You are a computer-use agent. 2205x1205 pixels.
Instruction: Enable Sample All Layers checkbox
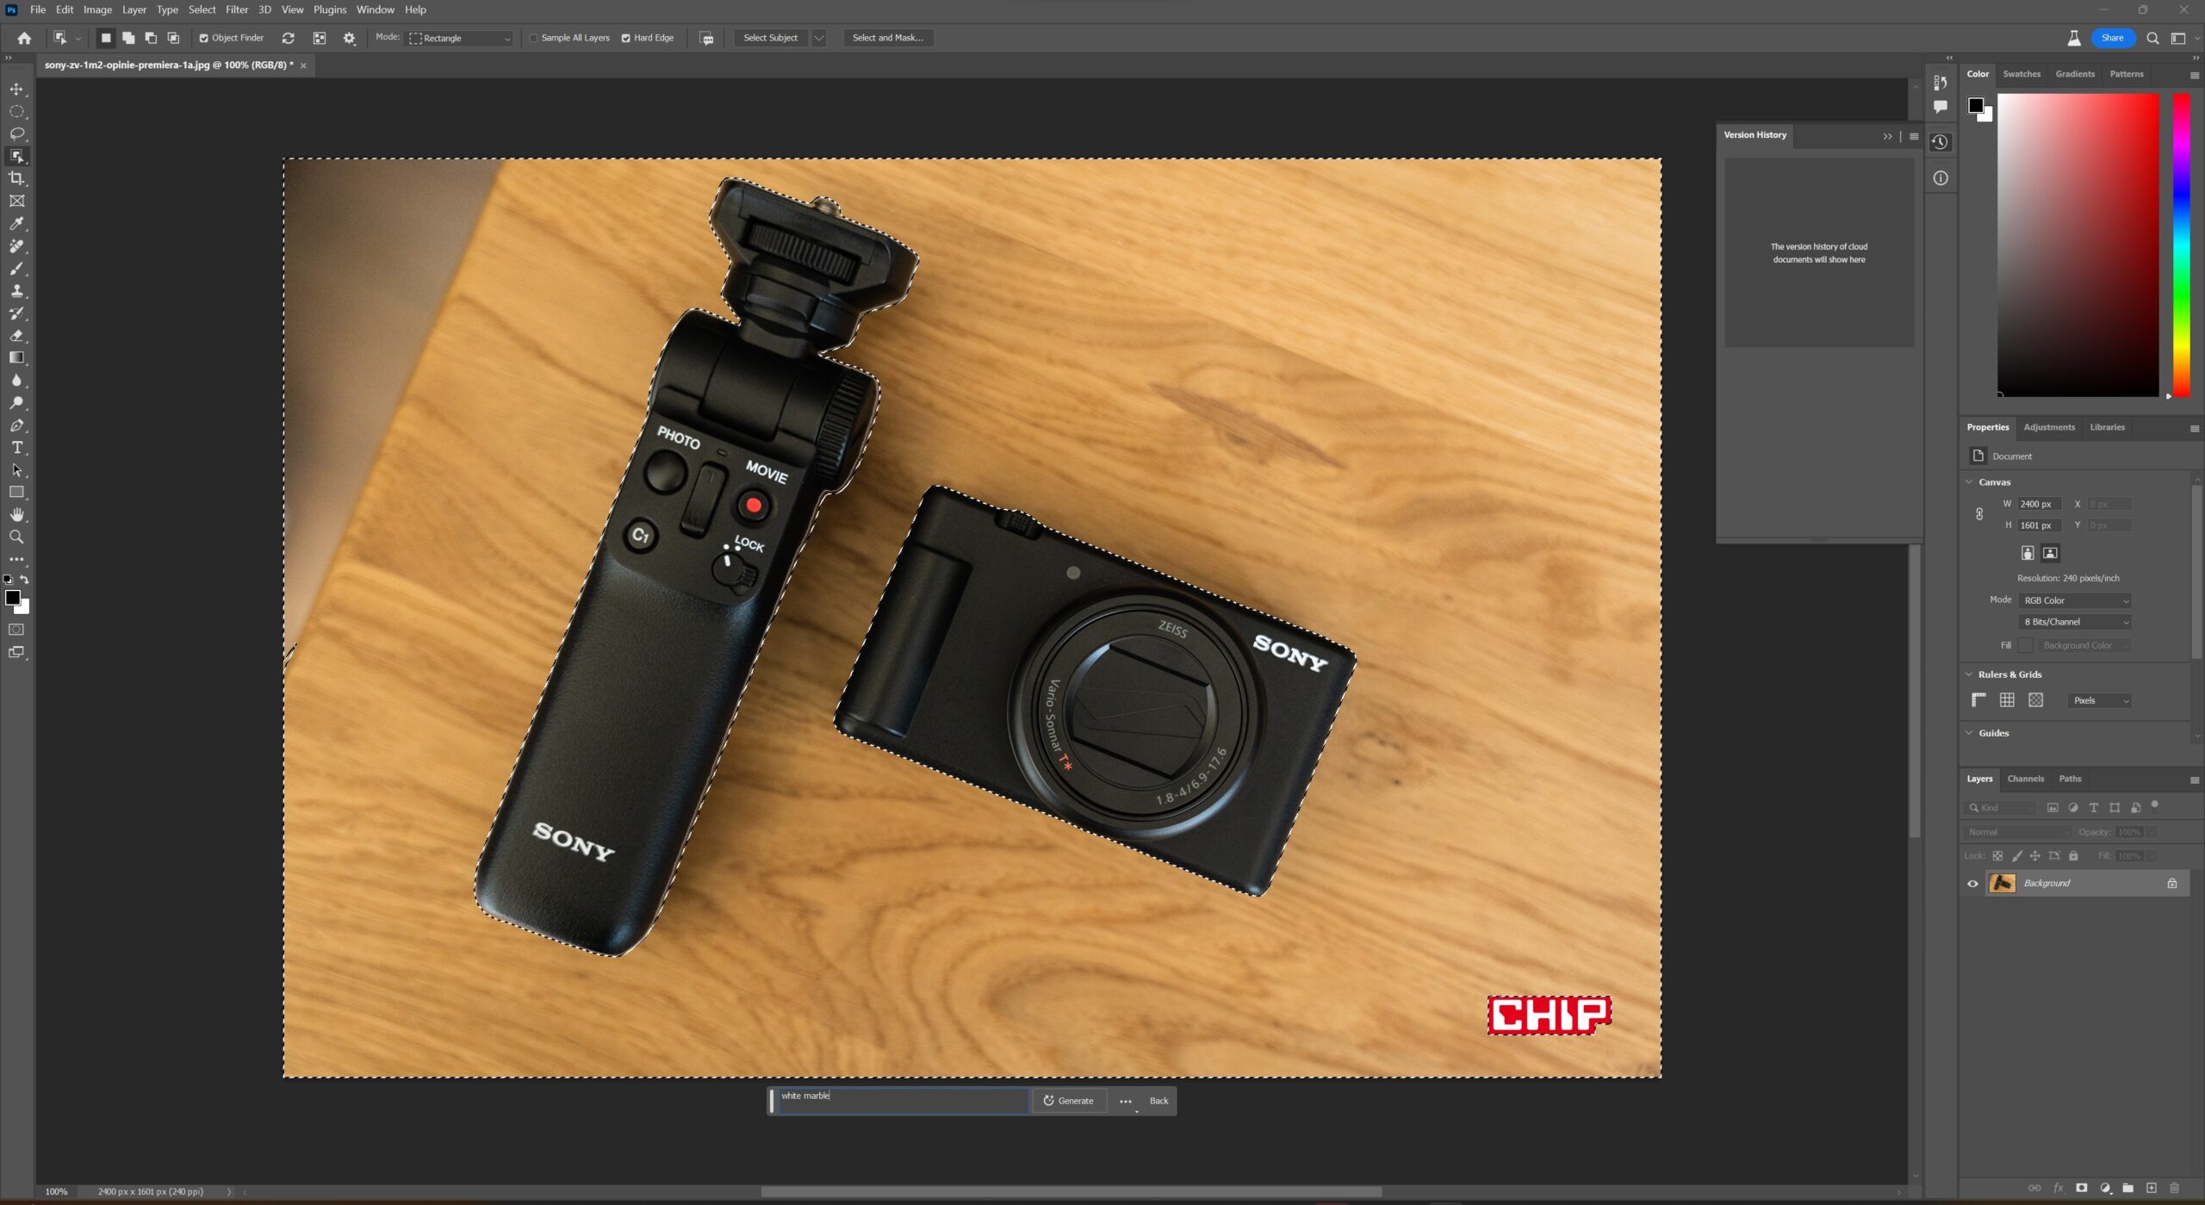[x=533, y=38]
